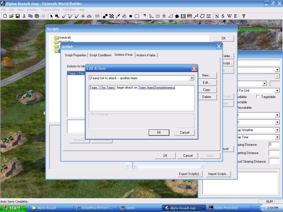The height and width of the screenshot is (212, 283).
Task: Toggle the Targetable checkbox
Action: pos(258,97)
